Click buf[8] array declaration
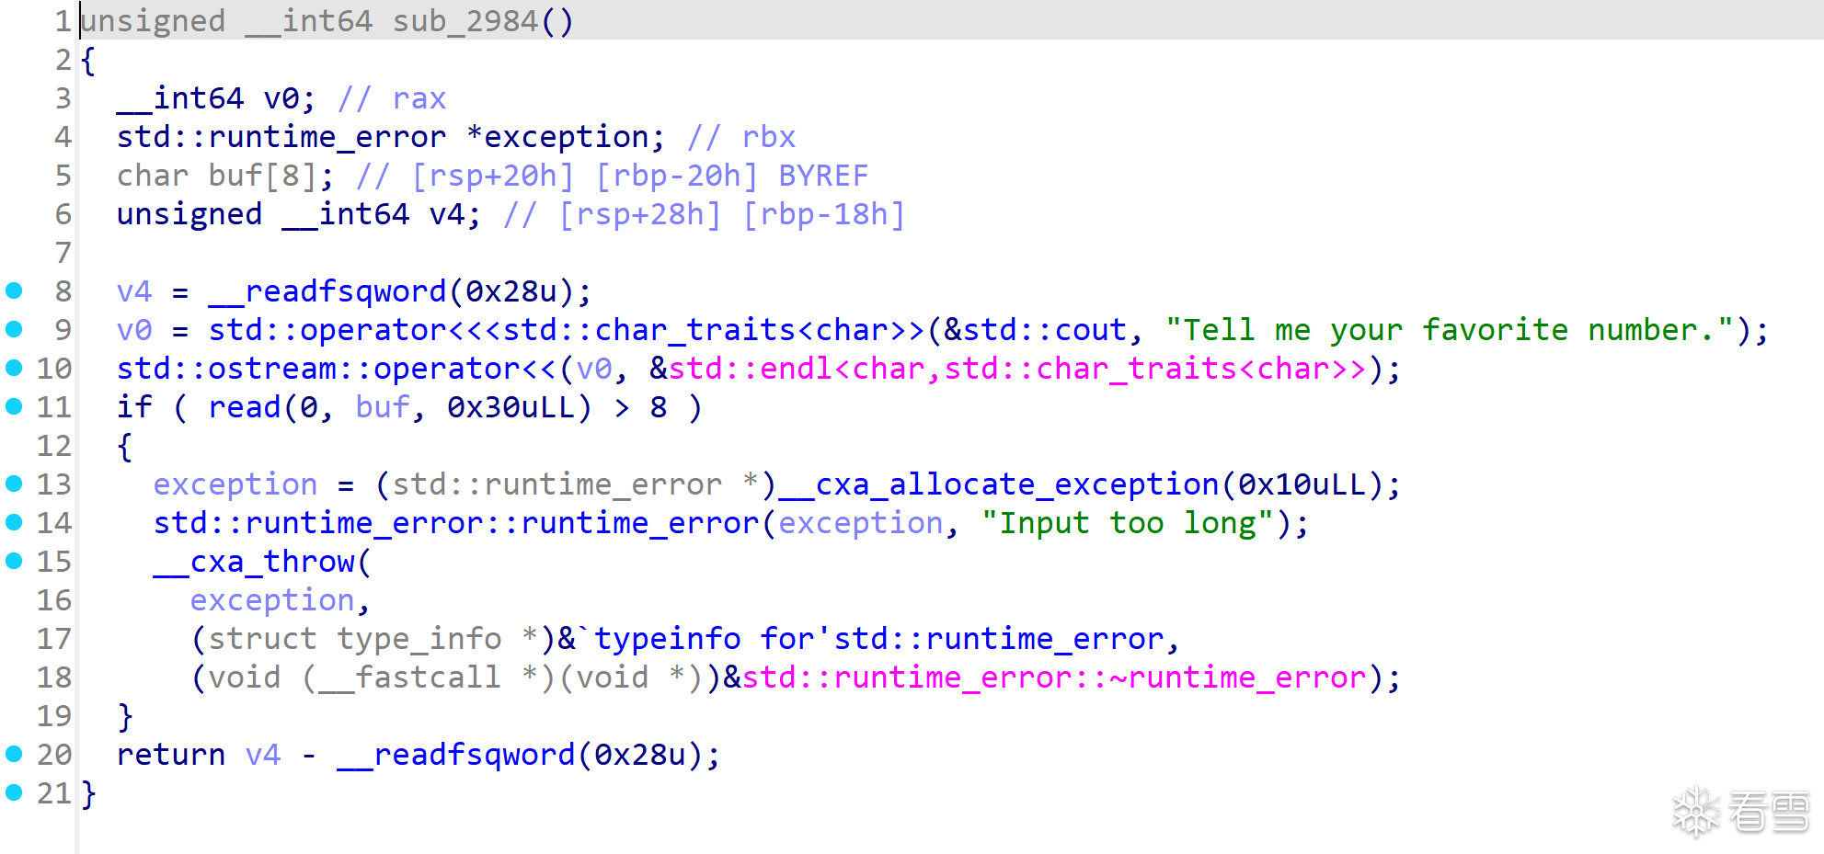The height and width of the screenshot is (854, 1824). [262, 176]
